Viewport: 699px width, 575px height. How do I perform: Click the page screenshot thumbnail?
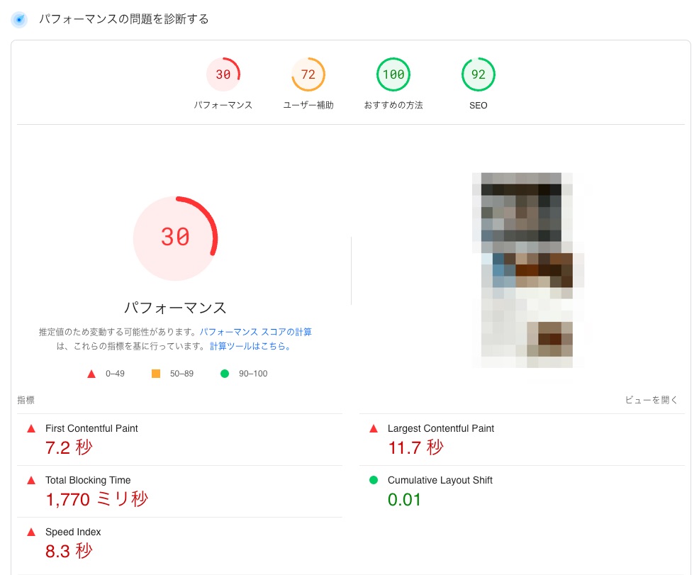pyautogui.click(x=528, y=271)
